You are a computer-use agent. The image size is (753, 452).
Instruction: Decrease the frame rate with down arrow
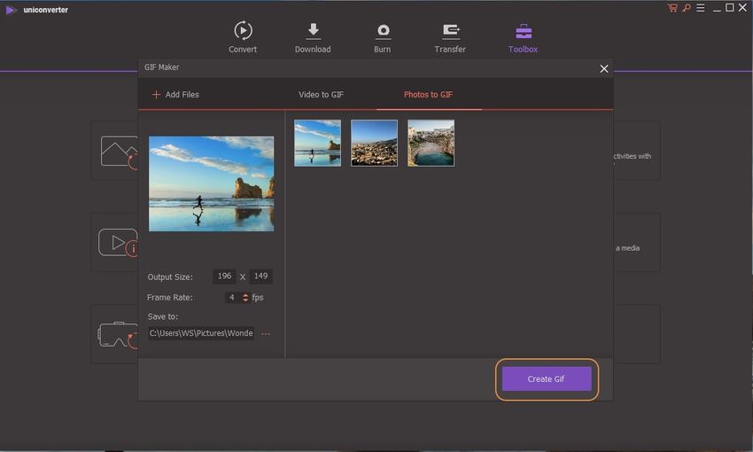click(x=246, y=300)
